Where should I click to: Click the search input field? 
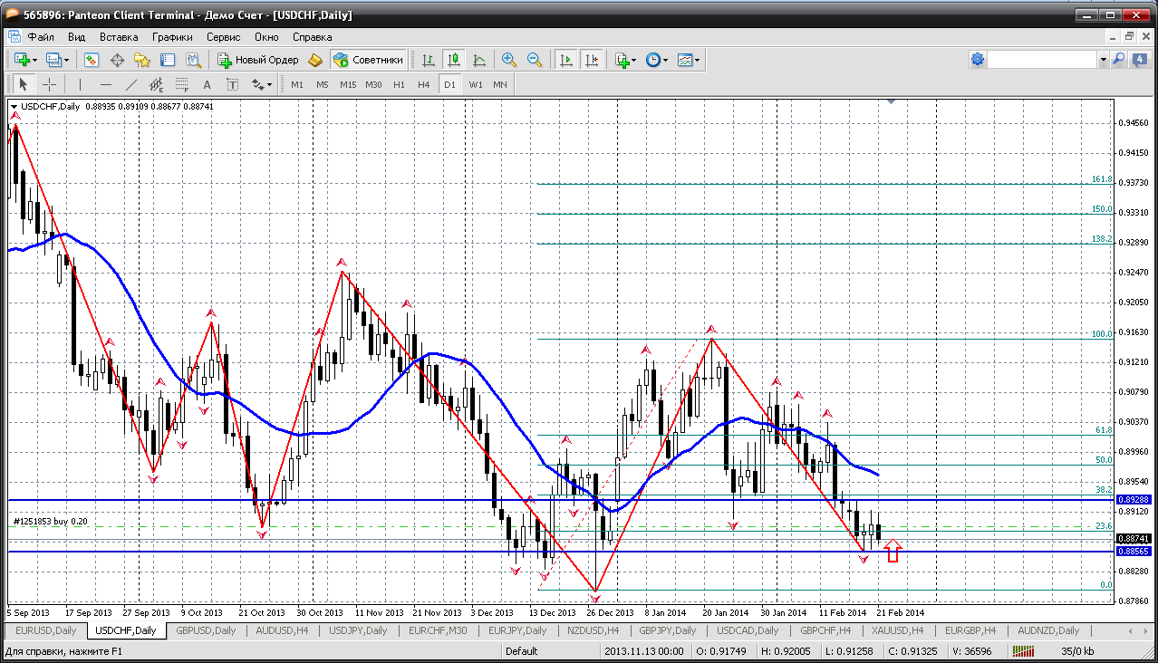click(x=1042, y=60)
